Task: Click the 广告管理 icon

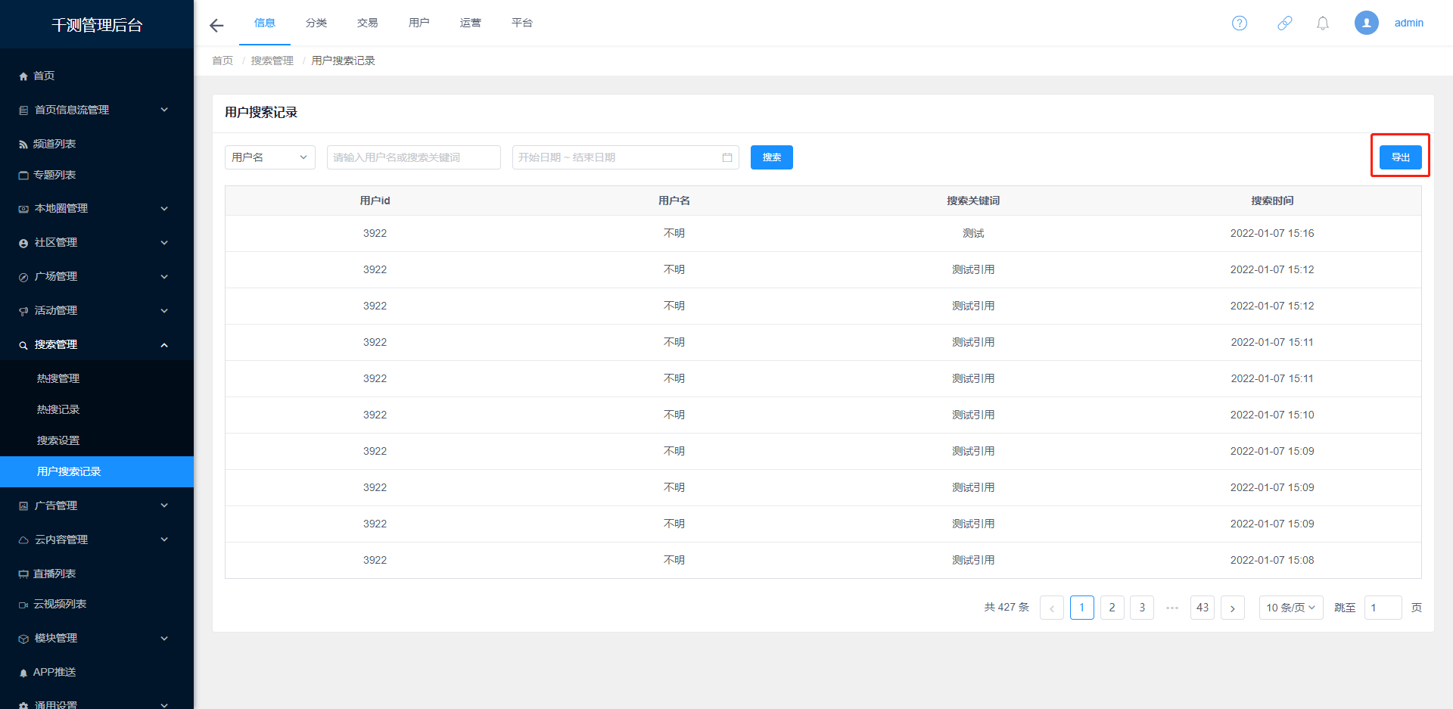Action: [x=23, y=506]
